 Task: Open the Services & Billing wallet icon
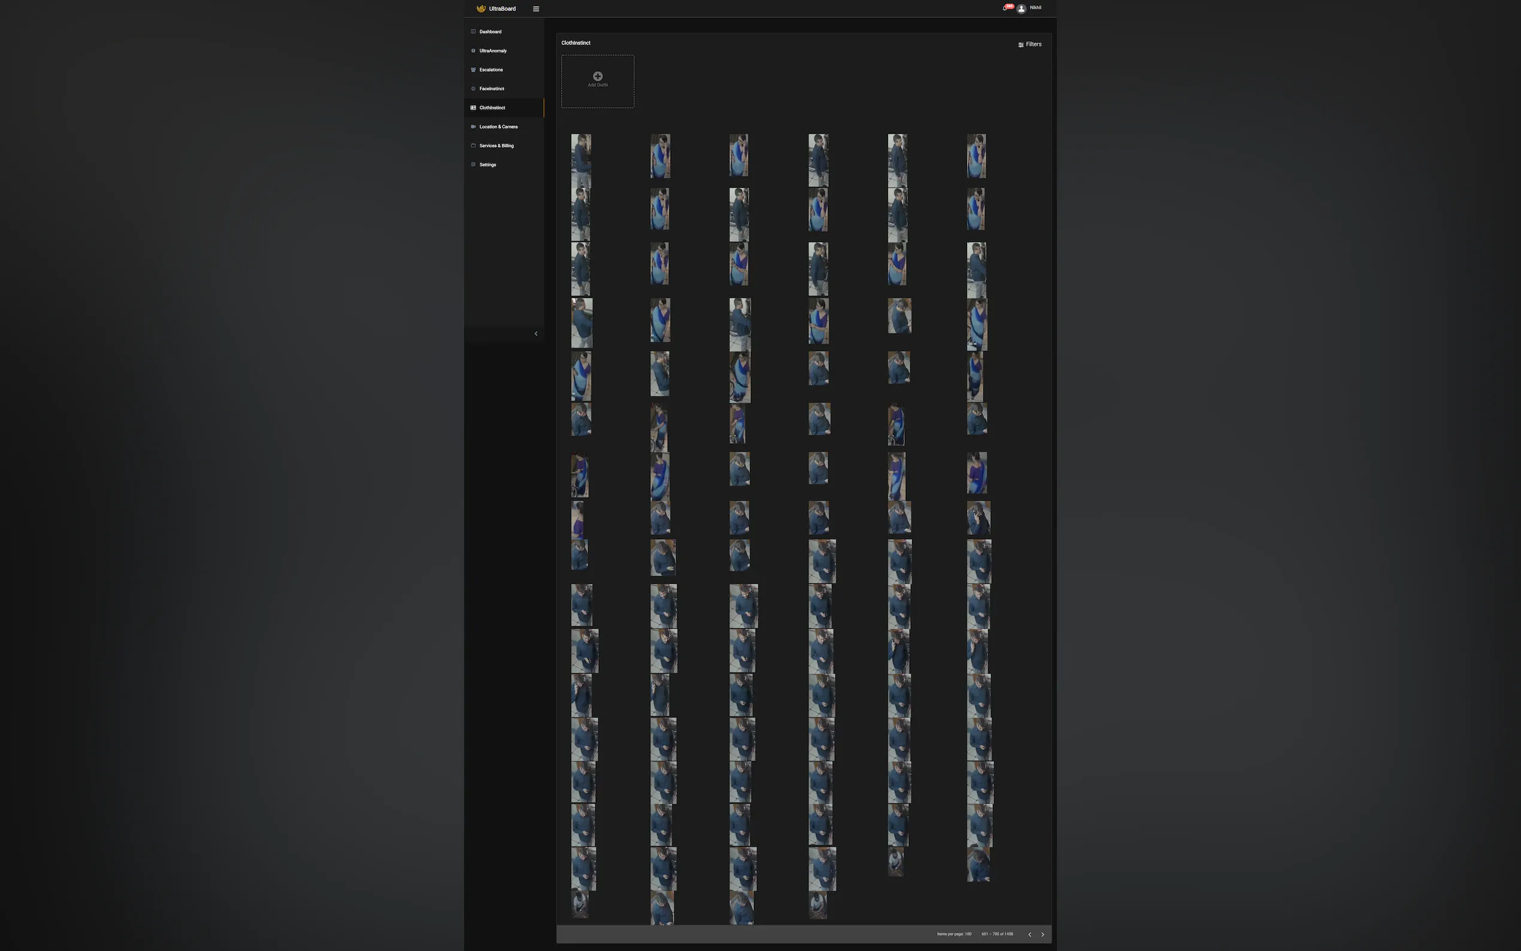pyautogui.click(x=473, y=146)
